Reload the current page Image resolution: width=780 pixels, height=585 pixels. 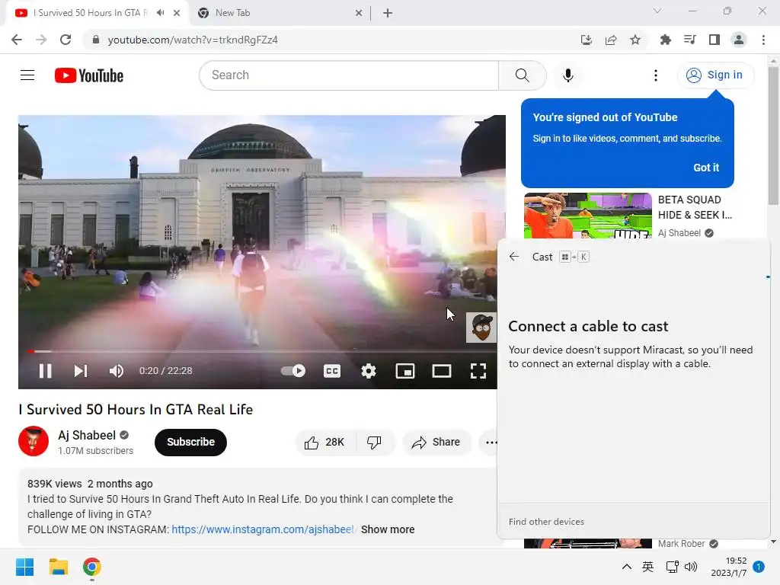[x=66, y=40]
